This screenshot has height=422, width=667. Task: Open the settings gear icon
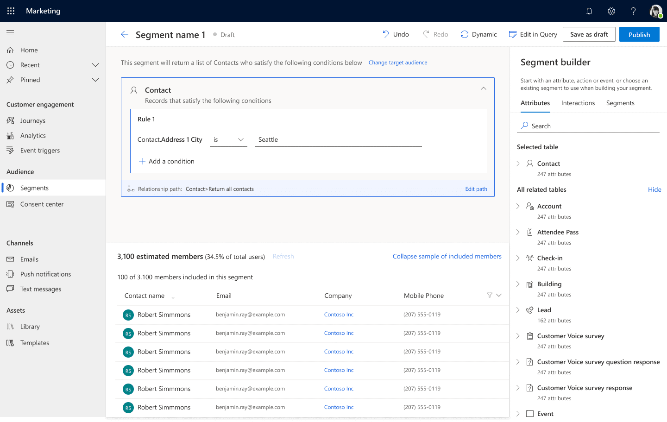(x=611, y=11)
